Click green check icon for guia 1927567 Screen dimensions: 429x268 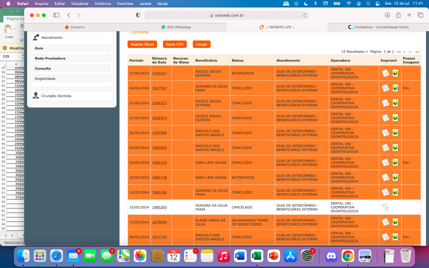point(395,88)
